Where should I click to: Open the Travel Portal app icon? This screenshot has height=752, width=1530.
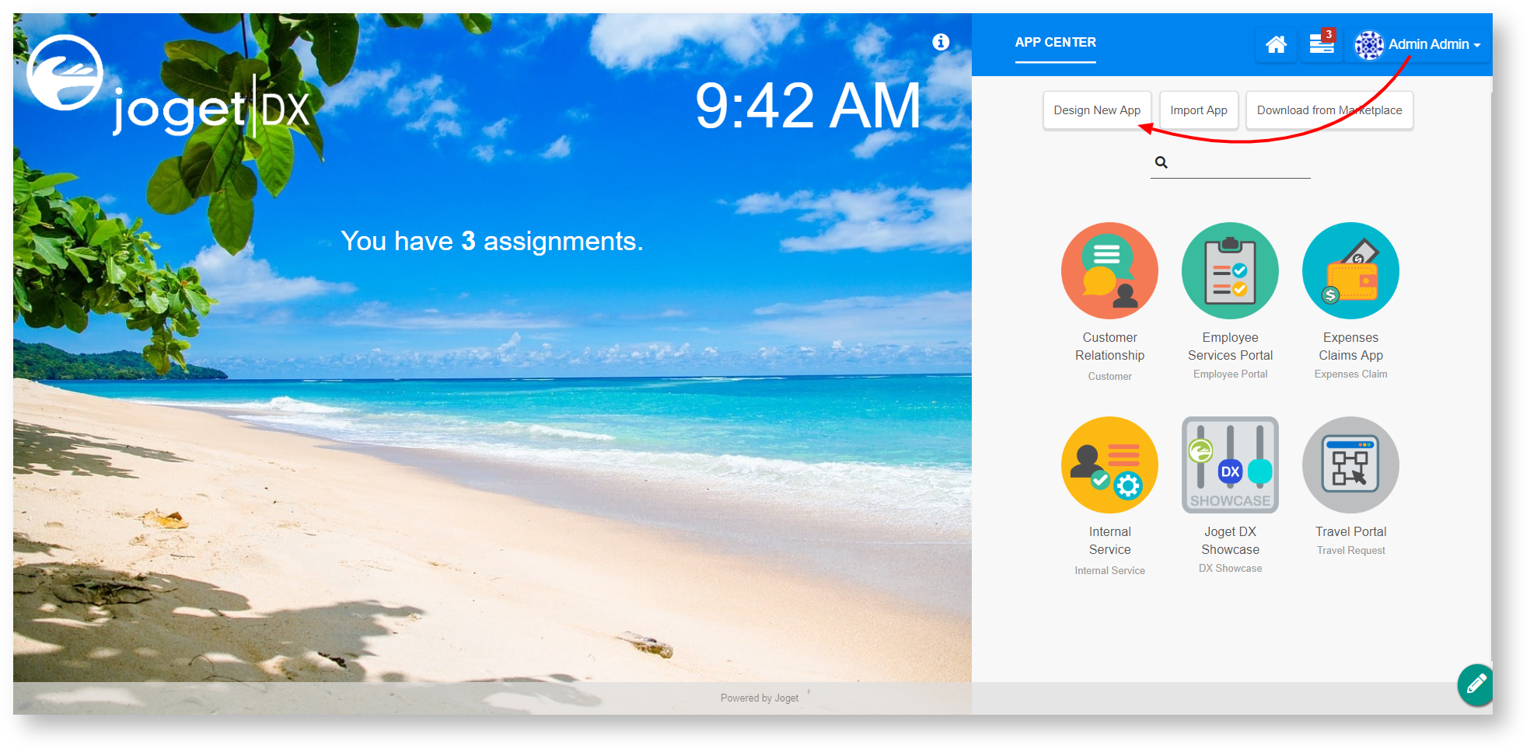(1350, 465)
